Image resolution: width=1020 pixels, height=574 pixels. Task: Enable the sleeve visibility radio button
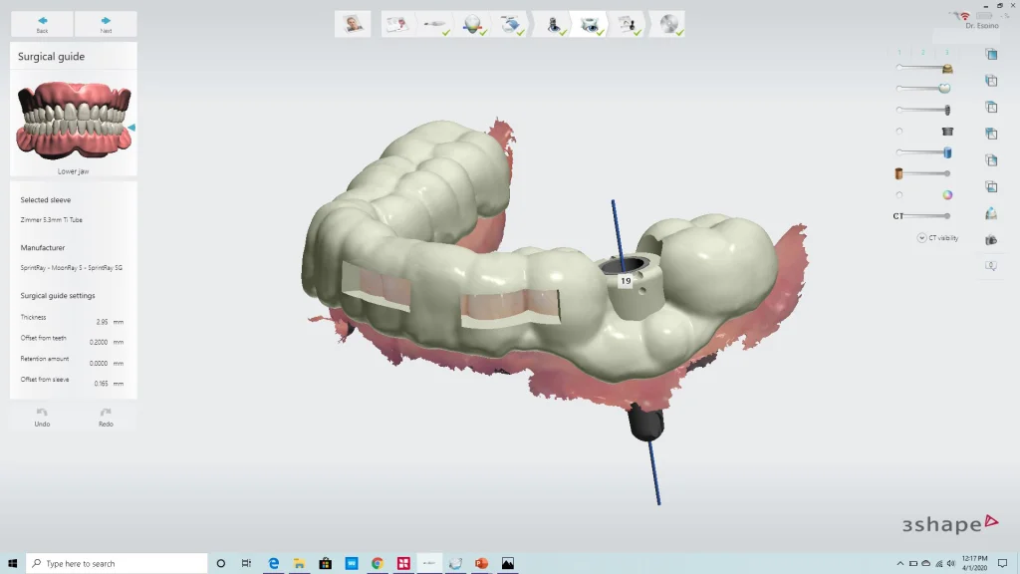tap(899, 130)
